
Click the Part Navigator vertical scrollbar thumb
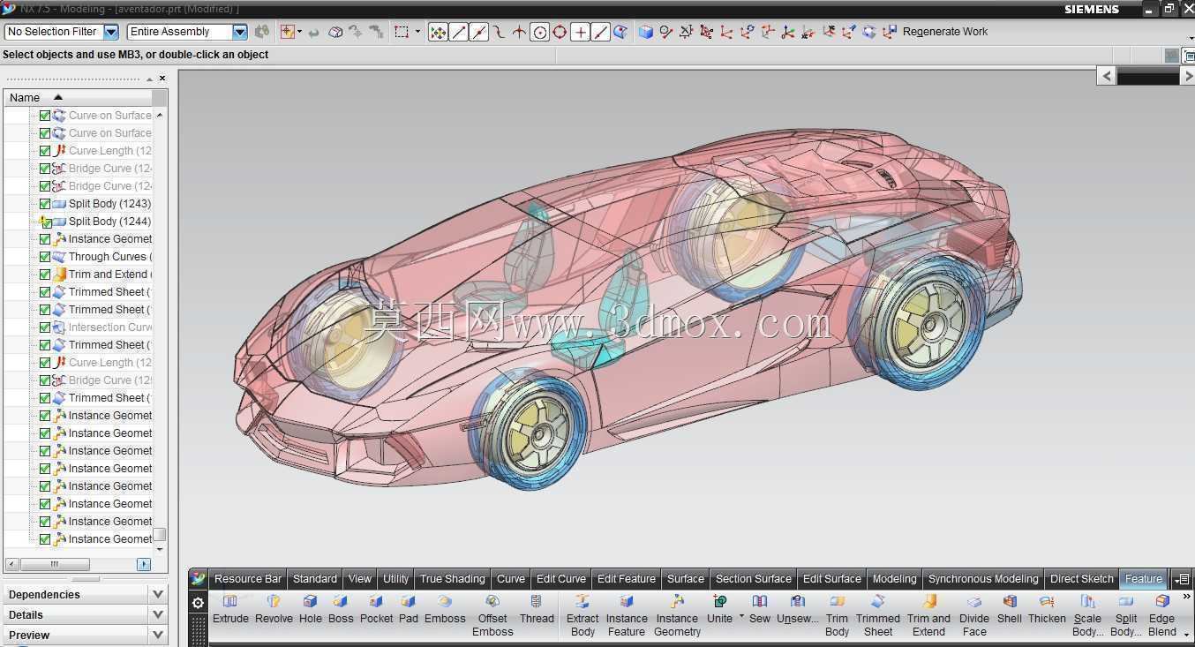[x=160, y=535]
